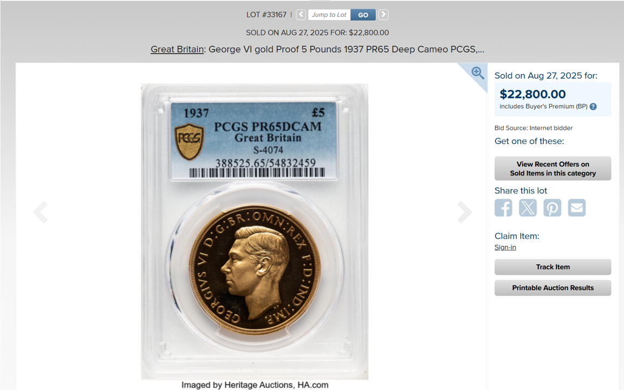Click the GO button
The image size is (624, 390).
click(363, 15)
